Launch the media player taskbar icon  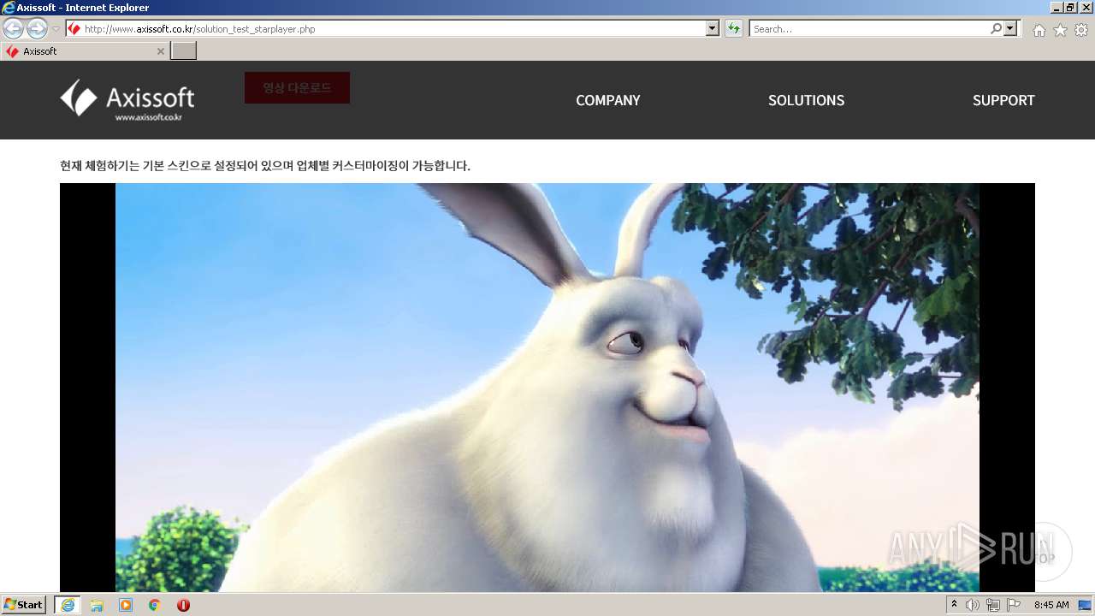pos(126,605)
